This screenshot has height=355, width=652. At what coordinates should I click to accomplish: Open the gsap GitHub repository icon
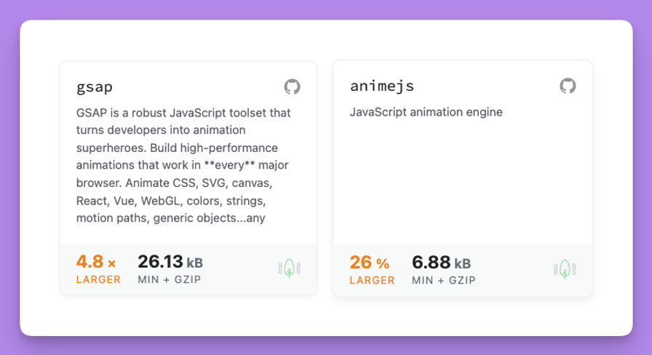point(292,87)
